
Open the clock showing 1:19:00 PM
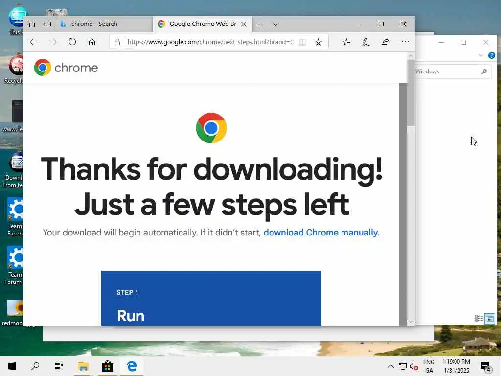456,366
